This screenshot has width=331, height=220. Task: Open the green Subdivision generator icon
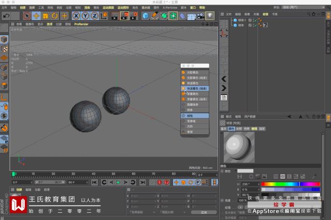click(x=164, y=16)
